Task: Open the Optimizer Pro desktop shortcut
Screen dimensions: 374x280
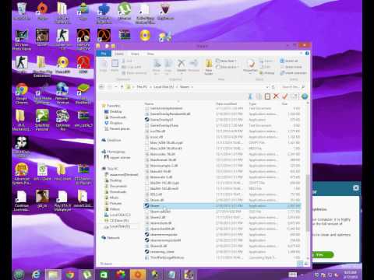Action: coord(62,120)
